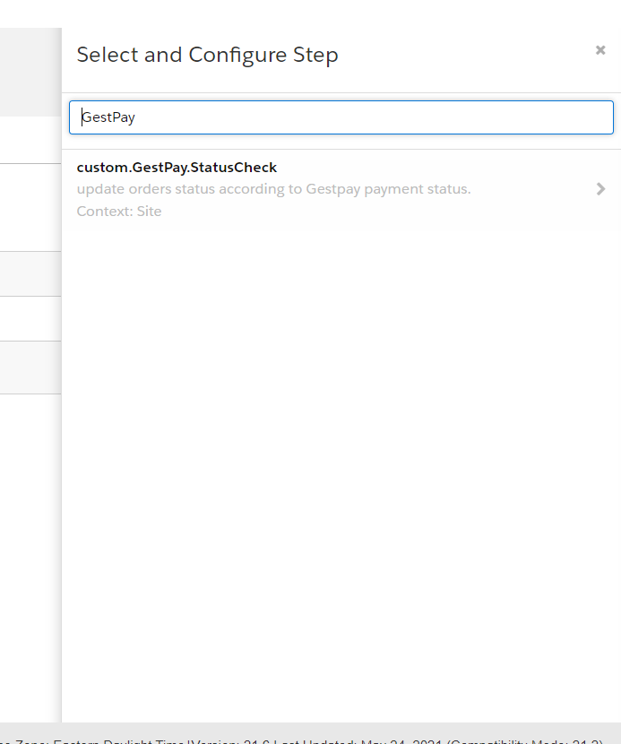Screen dimensions: 621x744
Task: Click the 'Select and Configure Step' heading
Action: 207,55
